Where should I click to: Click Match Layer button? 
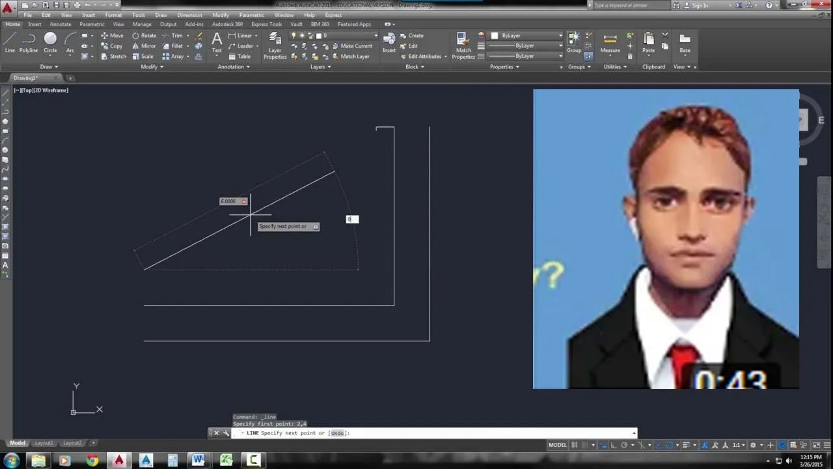point(350,57)
